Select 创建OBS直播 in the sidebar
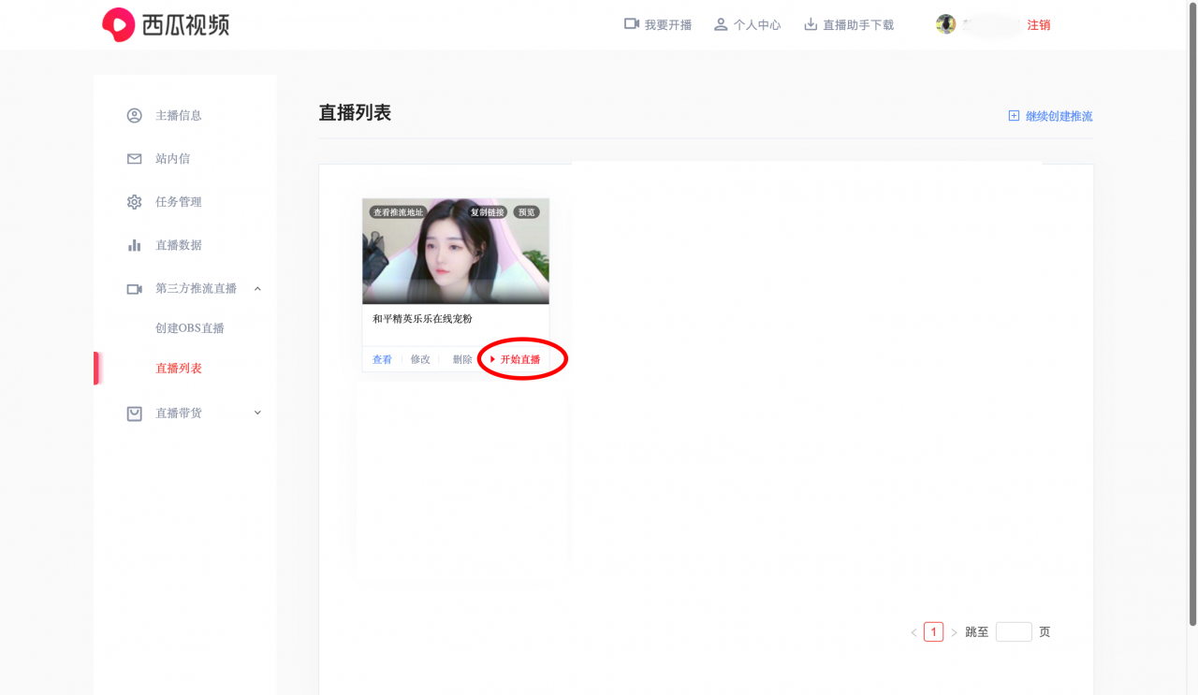1198x695 pixels. (190, 328)
